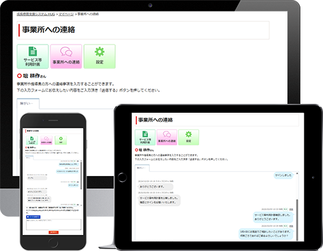Click サービス等利用計画書を公開しました message on tablet
Viewport: 323px width, 251px height.
pos(159,200)
